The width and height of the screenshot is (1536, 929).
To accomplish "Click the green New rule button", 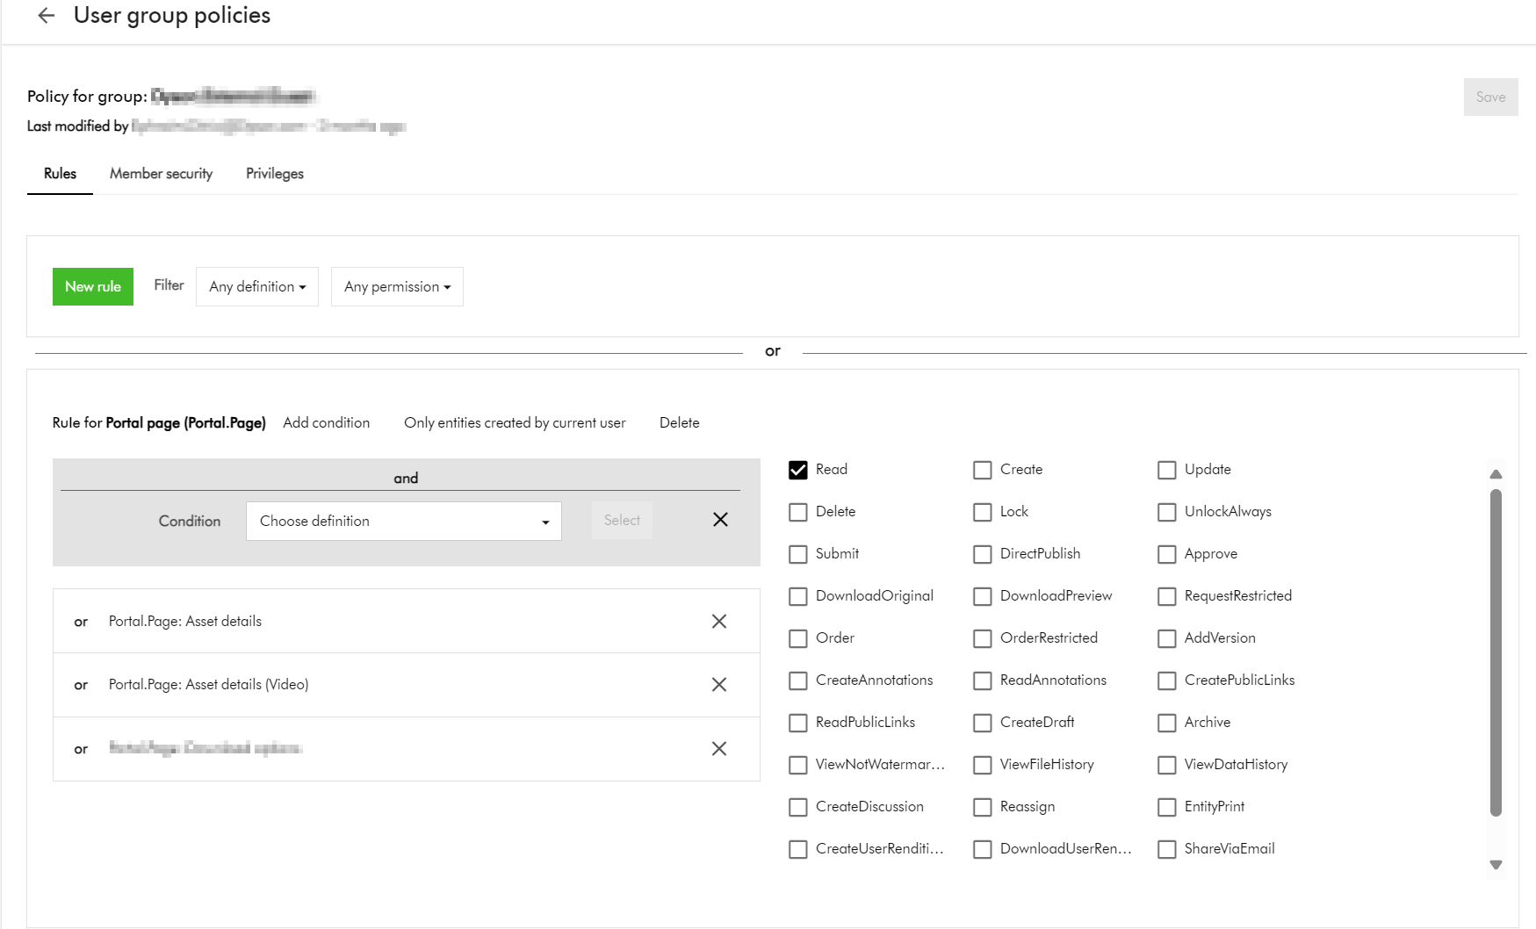I will point(93,287).
